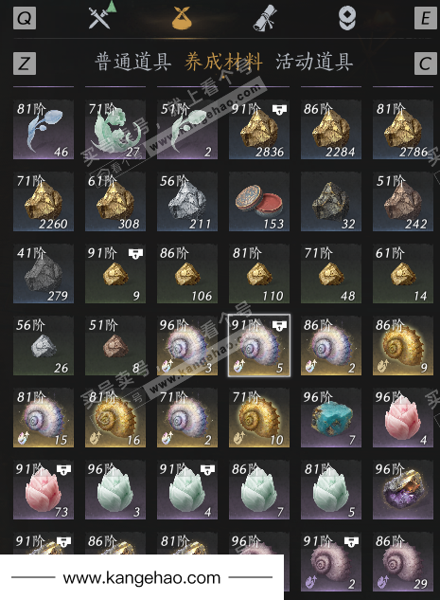Screen dimensions: 440x600
Task: Select the 96阶 purple geode item
Action: (403, 490)
